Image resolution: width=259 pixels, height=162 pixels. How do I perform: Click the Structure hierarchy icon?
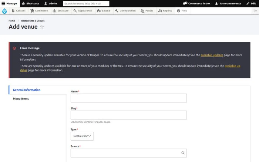coord(54,11)
